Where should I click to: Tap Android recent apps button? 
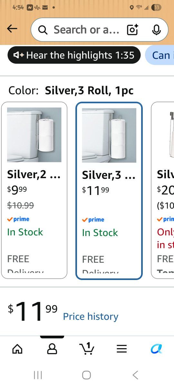pyautogui.click(x=38, y=375)
